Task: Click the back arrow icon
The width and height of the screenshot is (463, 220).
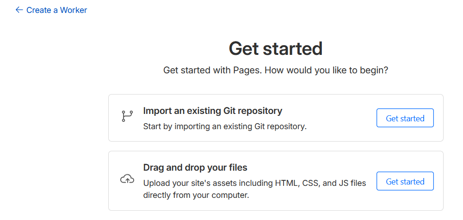Action: pos(19,10)
